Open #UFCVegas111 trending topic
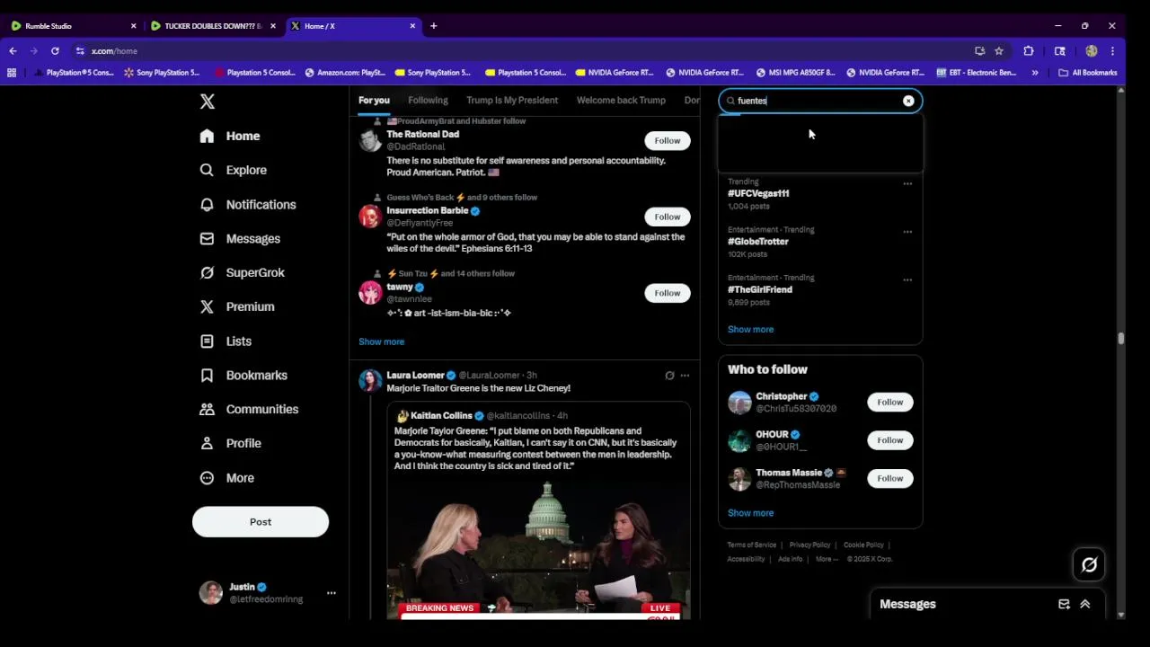The height and width of the screenshot is (647, 1150). point(758,193)
